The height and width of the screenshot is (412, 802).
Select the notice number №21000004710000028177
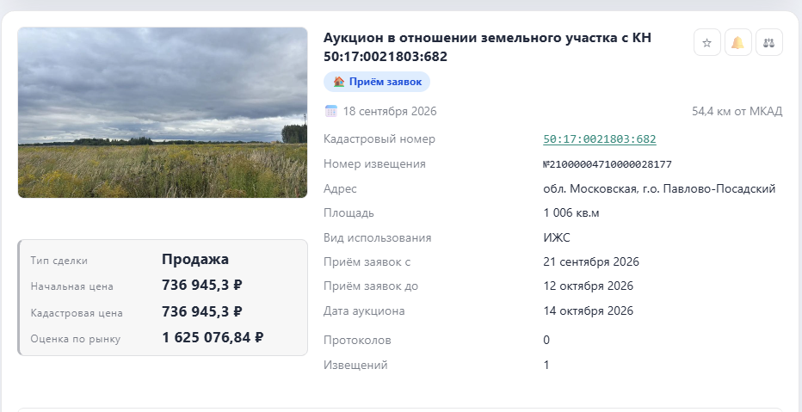click(x=608, y=164)
